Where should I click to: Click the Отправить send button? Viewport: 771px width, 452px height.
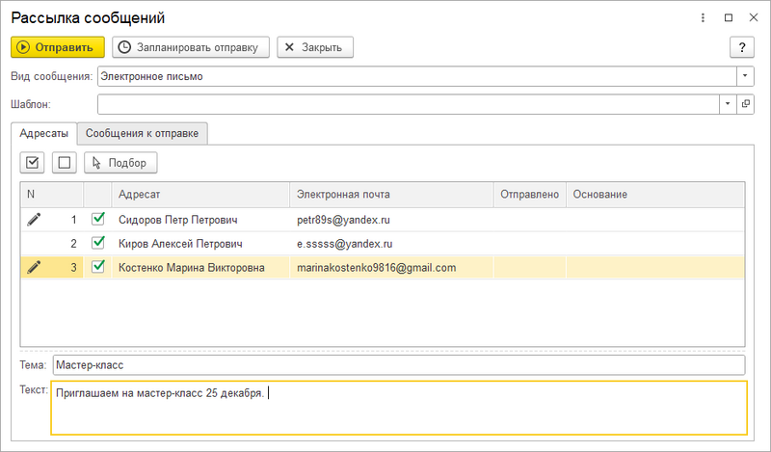pos(58,47)
